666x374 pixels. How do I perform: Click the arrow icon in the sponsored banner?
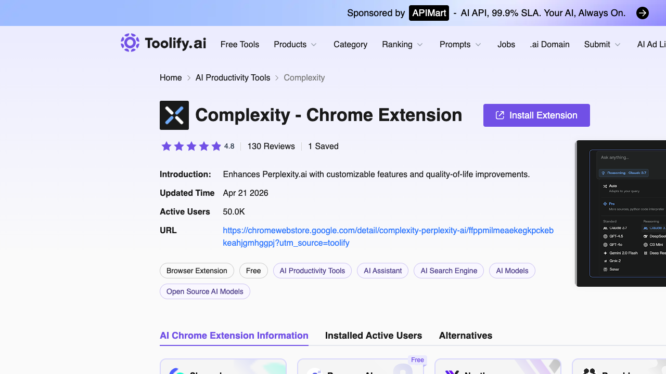(x=643, y=13)
